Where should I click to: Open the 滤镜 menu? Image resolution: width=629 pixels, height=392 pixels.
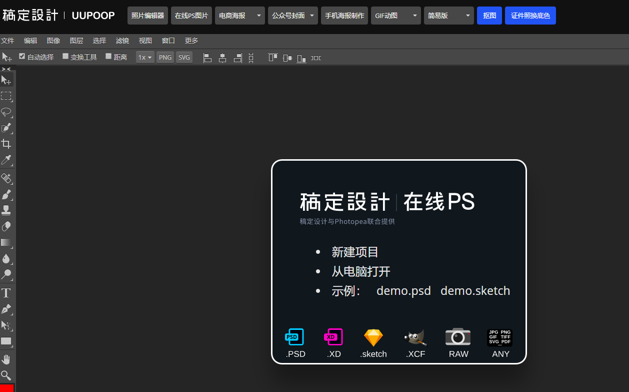pyautogui.click(x=122, y=41)
